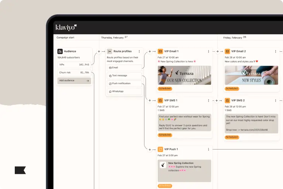Click the Text message channel icon
This screenshot has height=189, width=283.
[x=110, y=76]
